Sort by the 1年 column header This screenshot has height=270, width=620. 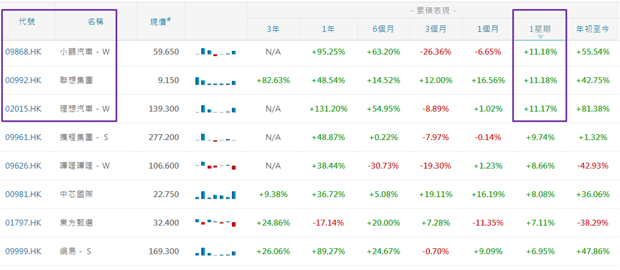pyautogui.click(x=328, y=29)
